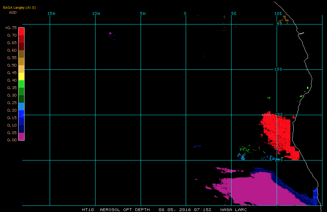Click the "0.20" legend value
This screenshot has height=212, width=327.
click(x=12, y=110)
